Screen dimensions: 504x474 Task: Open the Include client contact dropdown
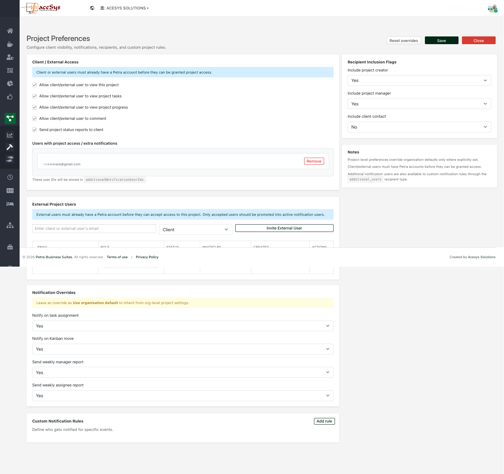419,127
